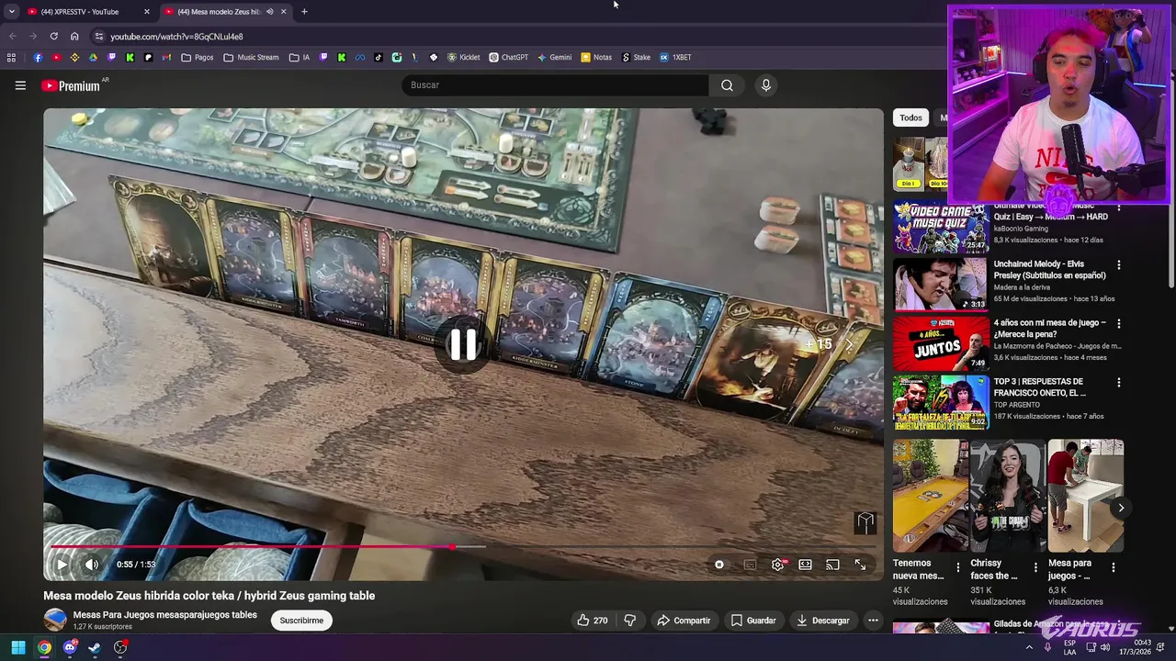The image size is (1176, 661).
Task: Start voice search with microphone icon
Action: pyautogui.click(x=766, y=85)
